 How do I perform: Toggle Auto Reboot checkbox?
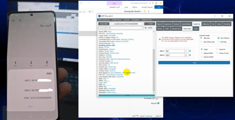[218, 38]
